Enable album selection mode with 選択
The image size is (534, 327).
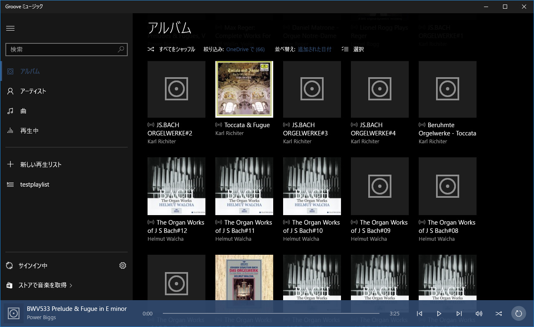coord(353,49)
